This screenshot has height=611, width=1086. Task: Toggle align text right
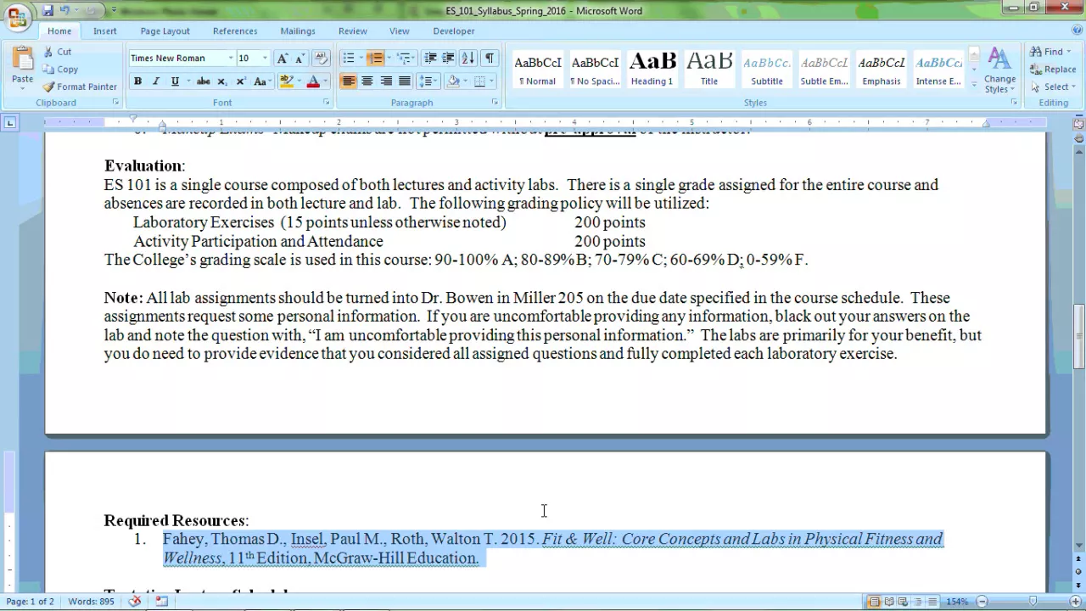386,81
